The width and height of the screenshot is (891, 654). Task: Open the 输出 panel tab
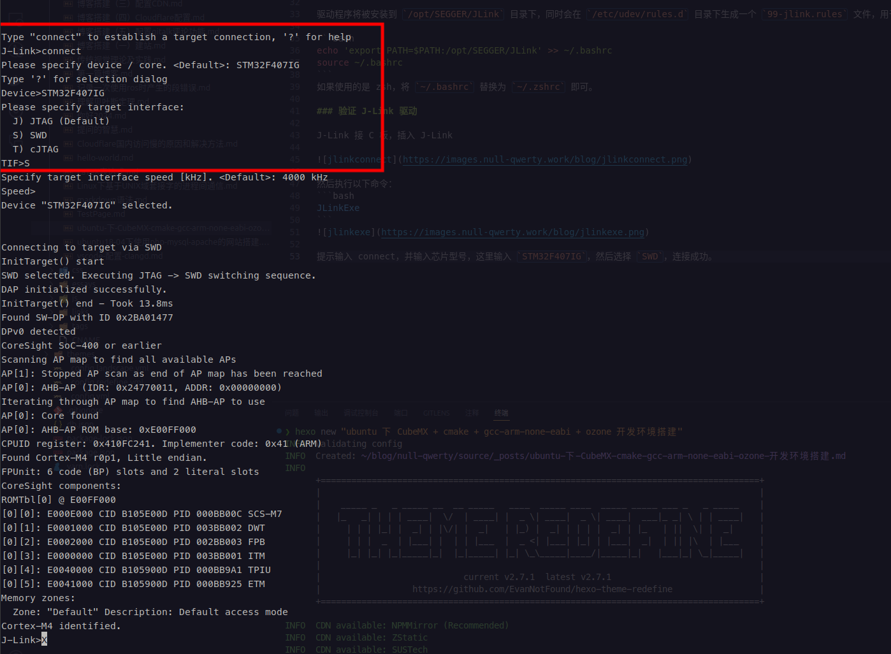pyautogui.click(x=321, y=413)
